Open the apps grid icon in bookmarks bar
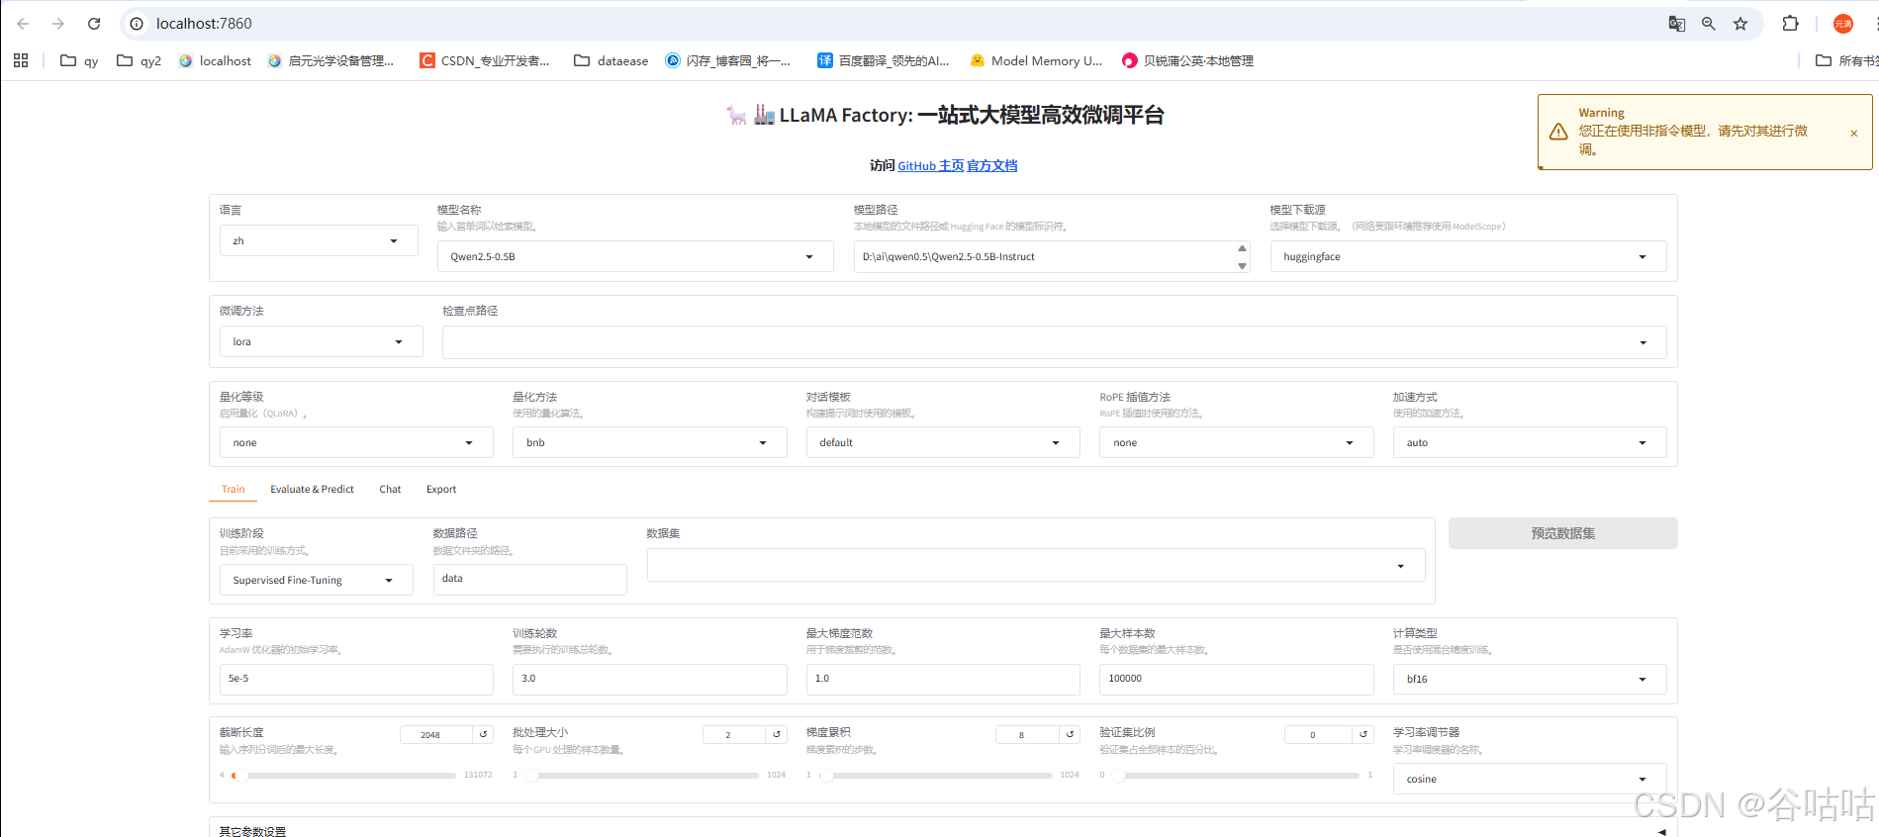Image resolution: width=1879 pixels, height=837 pixels. [21, 60]
